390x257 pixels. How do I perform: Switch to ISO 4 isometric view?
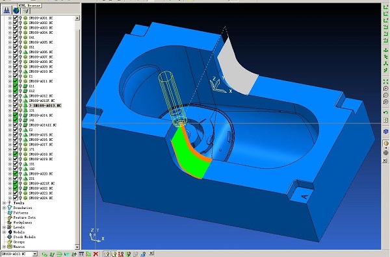coord(385,71)
